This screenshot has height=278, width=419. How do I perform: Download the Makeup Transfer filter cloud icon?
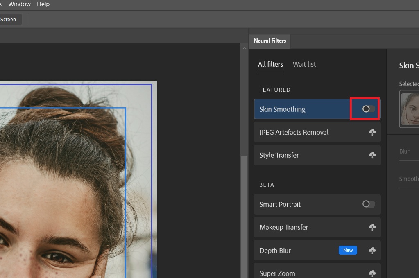[372, 227]
